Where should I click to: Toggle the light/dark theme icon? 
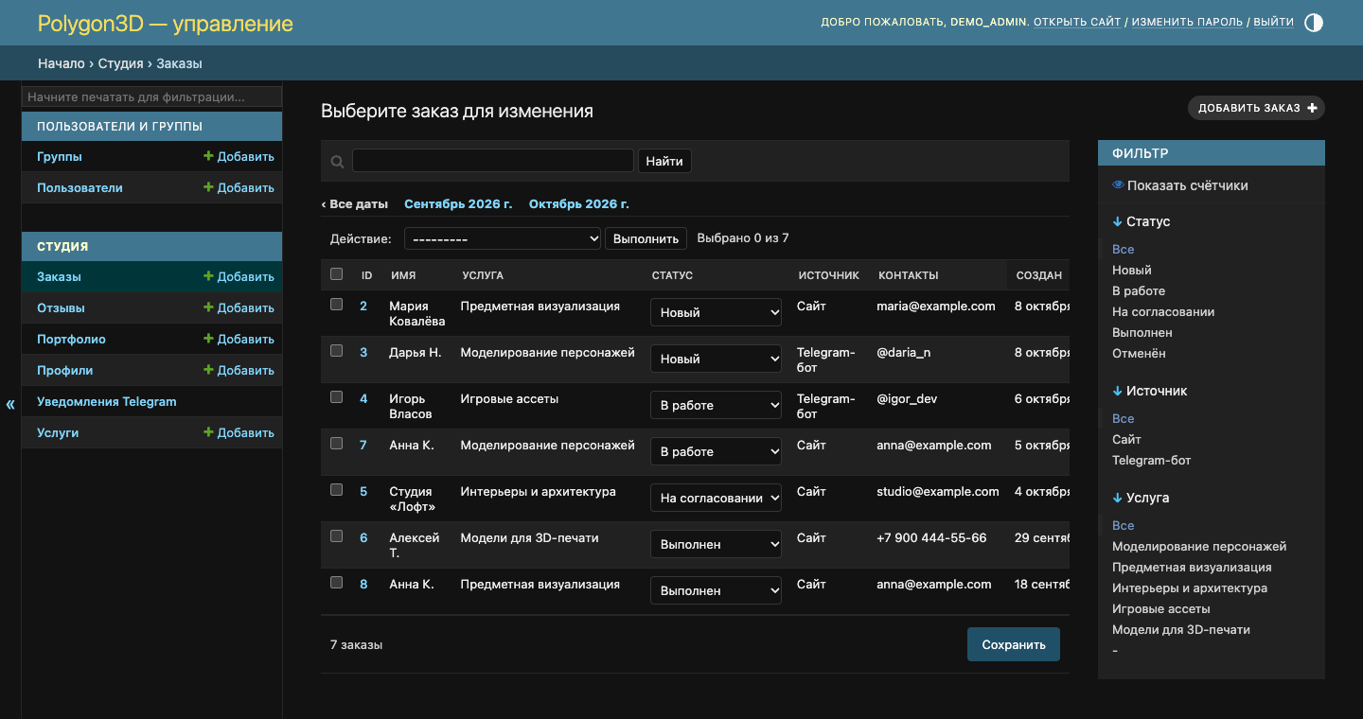point(1314,23)
